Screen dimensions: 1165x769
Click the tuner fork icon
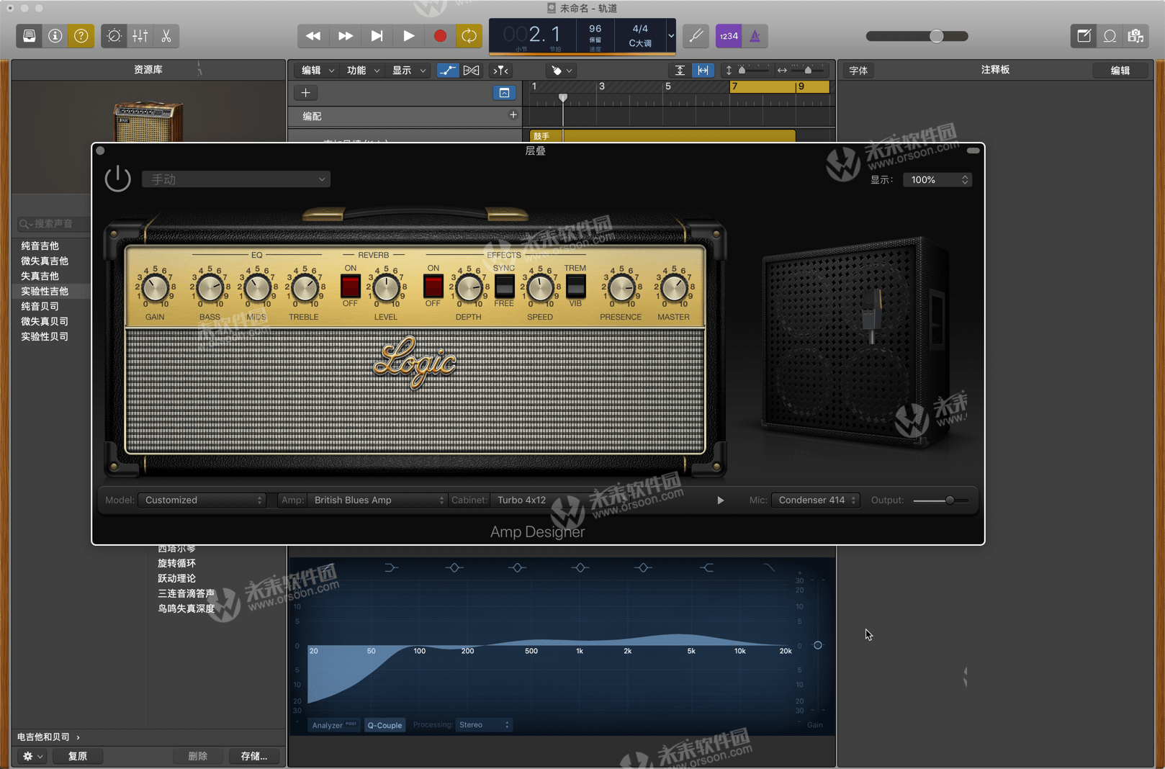pyautogui.click(x=696, y=36)
